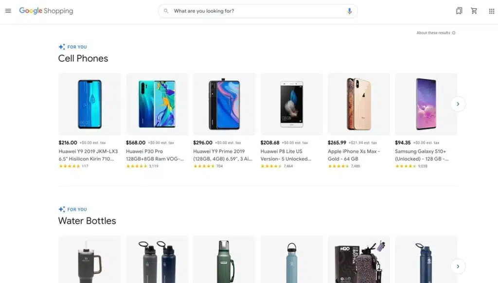Open About these results
Viewport: 498px width, 283px height.
(432, 33)
